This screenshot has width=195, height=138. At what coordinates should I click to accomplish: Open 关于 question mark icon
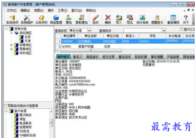pyautogui.click(x=186, y=19)
